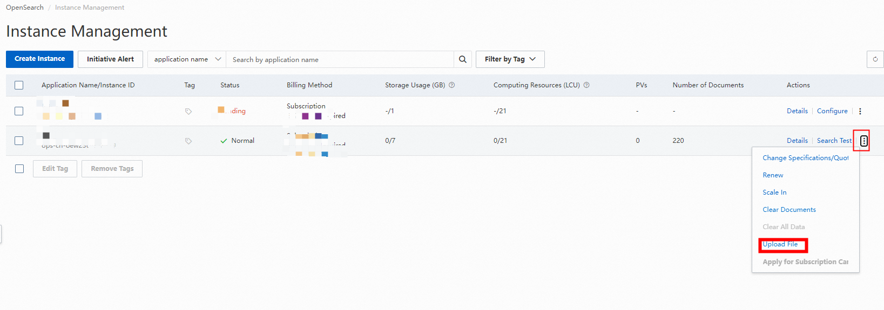
Task: Open more actions for the Pending row
Action: click(x=860, y=111)
